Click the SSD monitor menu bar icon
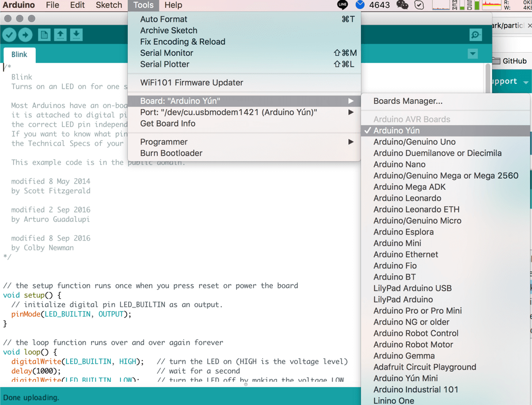Image resolution: width=532 pixels, height=405 pixels. [x=473, y=5]
